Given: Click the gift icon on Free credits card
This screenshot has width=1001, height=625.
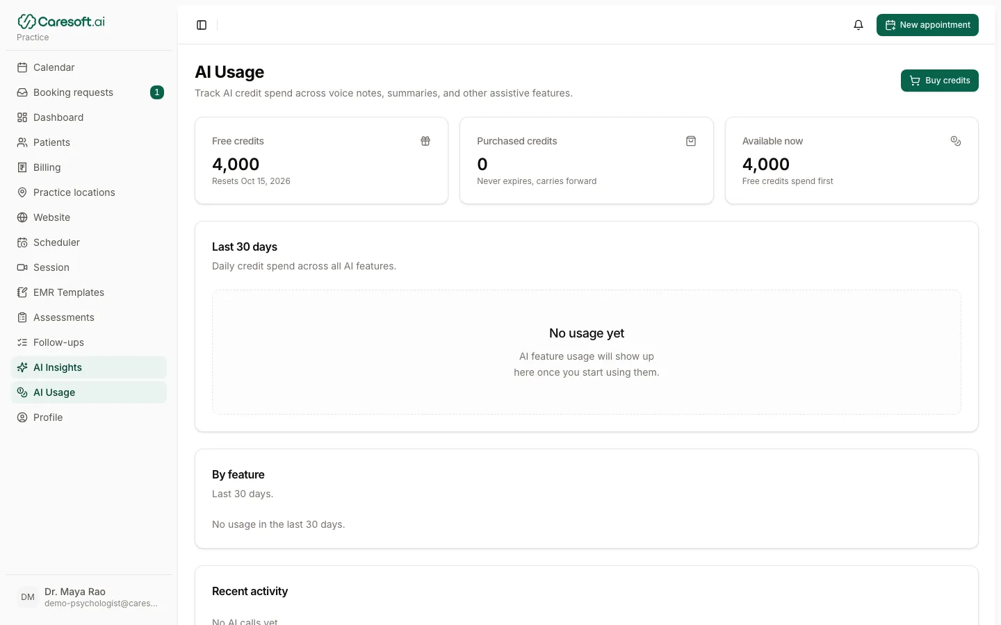Looking at the screenshot, I should (425, 141).
